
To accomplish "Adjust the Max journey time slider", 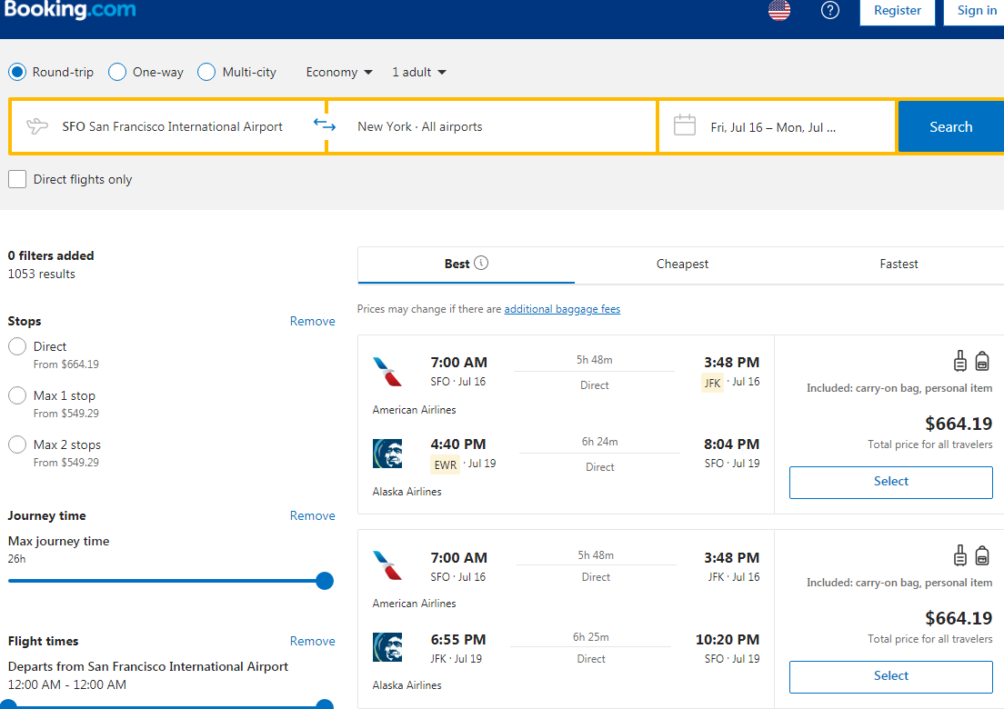I will (x=324, y=580).
